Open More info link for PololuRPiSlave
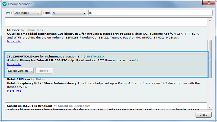 click(x=14, y=91)
